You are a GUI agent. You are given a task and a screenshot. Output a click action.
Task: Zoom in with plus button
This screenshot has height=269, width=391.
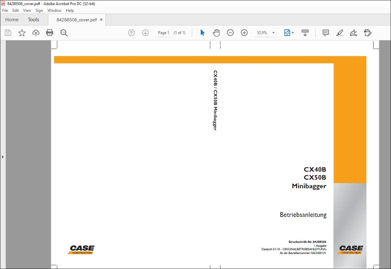point(244,33)
